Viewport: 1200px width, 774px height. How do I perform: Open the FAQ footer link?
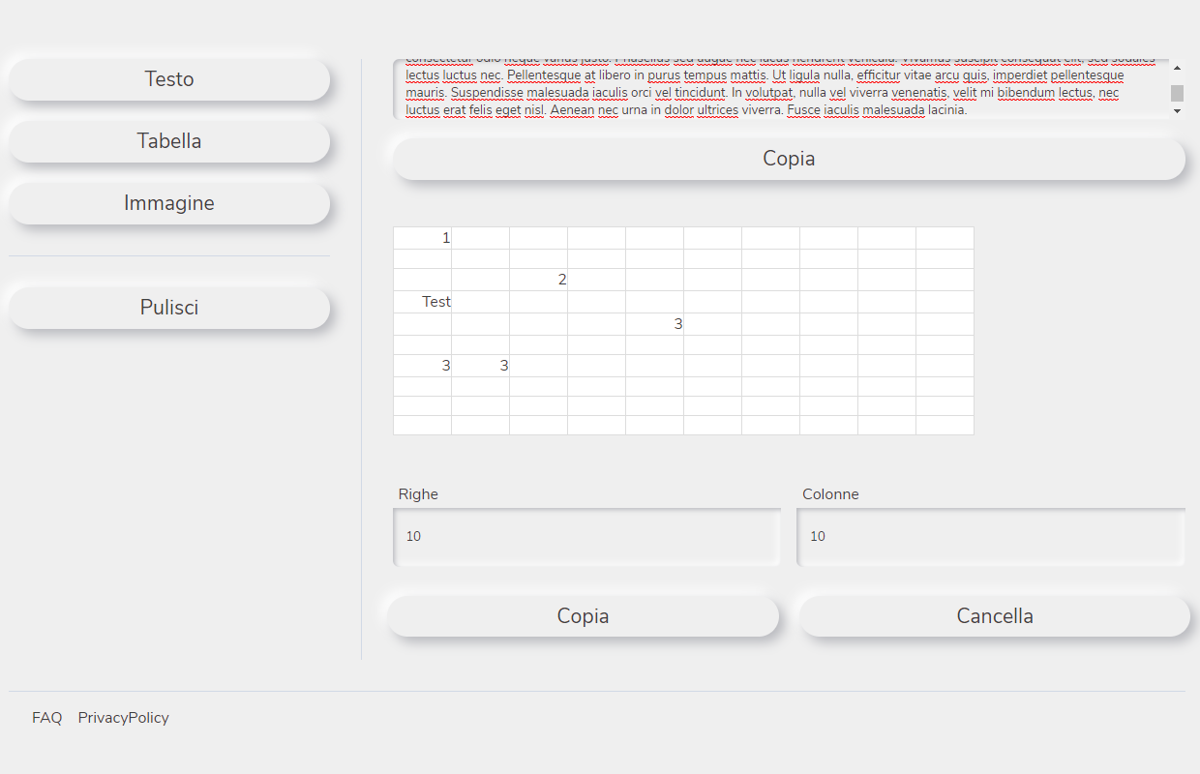coord(46,718)
